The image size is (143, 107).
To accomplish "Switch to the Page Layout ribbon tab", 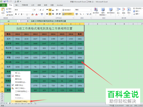I will coord(25,5).
